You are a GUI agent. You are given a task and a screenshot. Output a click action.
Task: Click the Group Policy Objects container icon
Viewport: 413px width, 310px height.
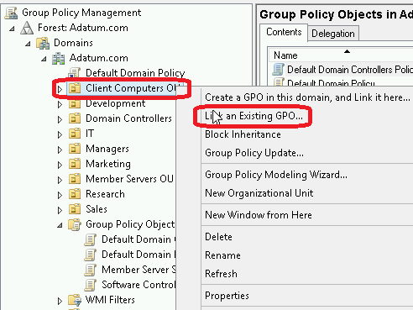[75, 224]
